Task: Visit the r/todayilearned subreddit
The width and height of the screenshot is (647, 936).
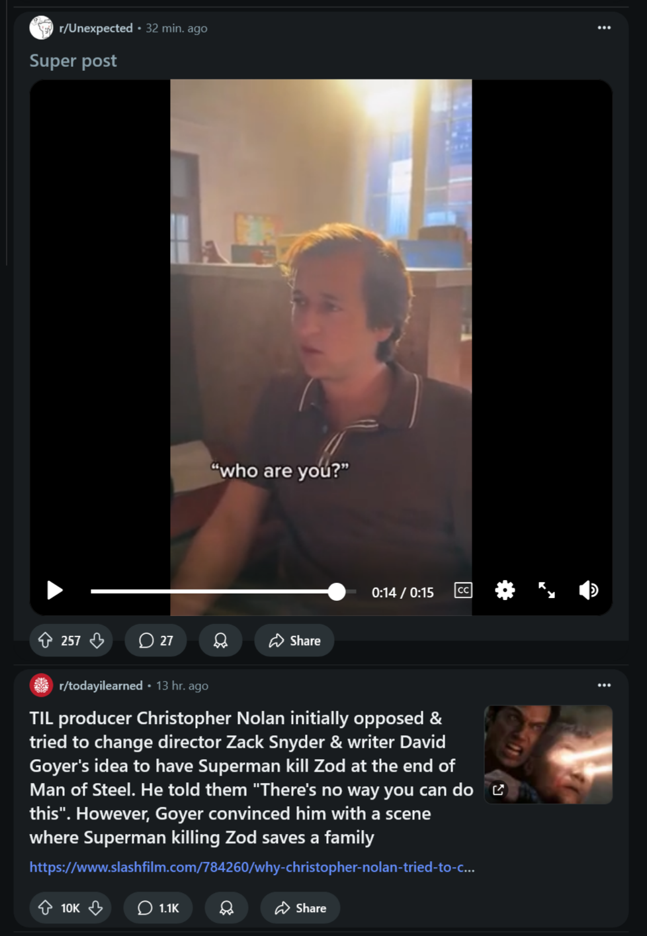Action: pos(101,686)
